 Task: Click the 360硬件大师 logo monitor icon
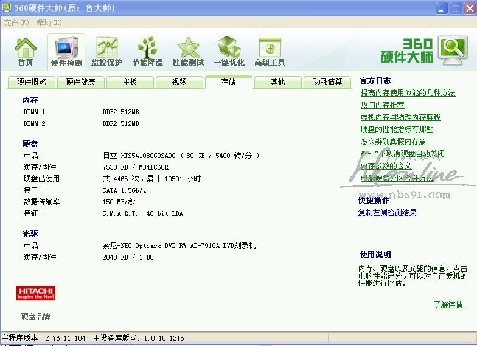[x=453, y=50]
